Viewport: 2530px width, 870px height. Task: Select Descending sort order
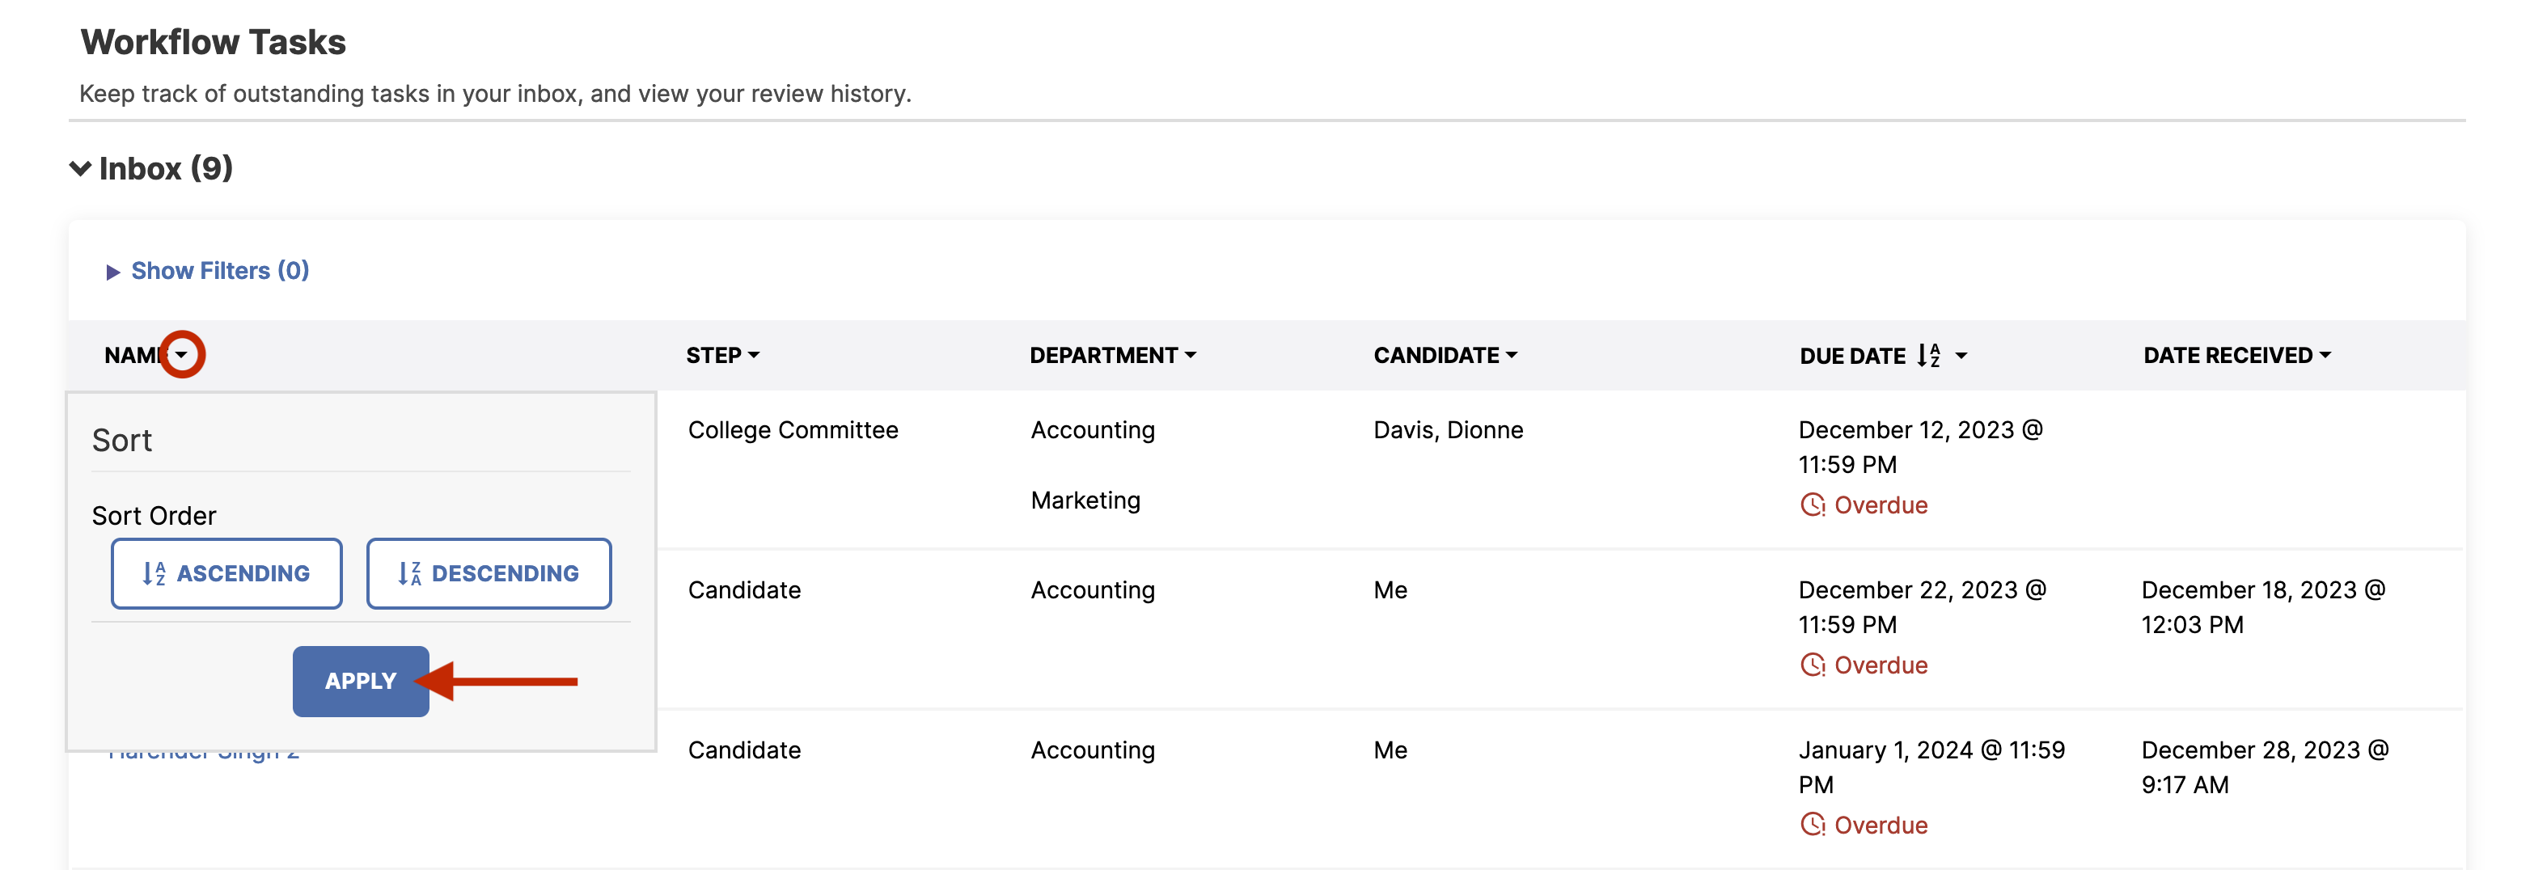(489, 573)
